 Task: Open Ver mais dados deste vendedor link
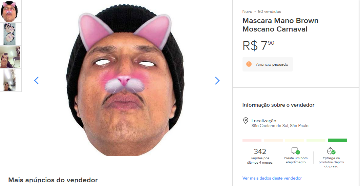coord(272,178)
